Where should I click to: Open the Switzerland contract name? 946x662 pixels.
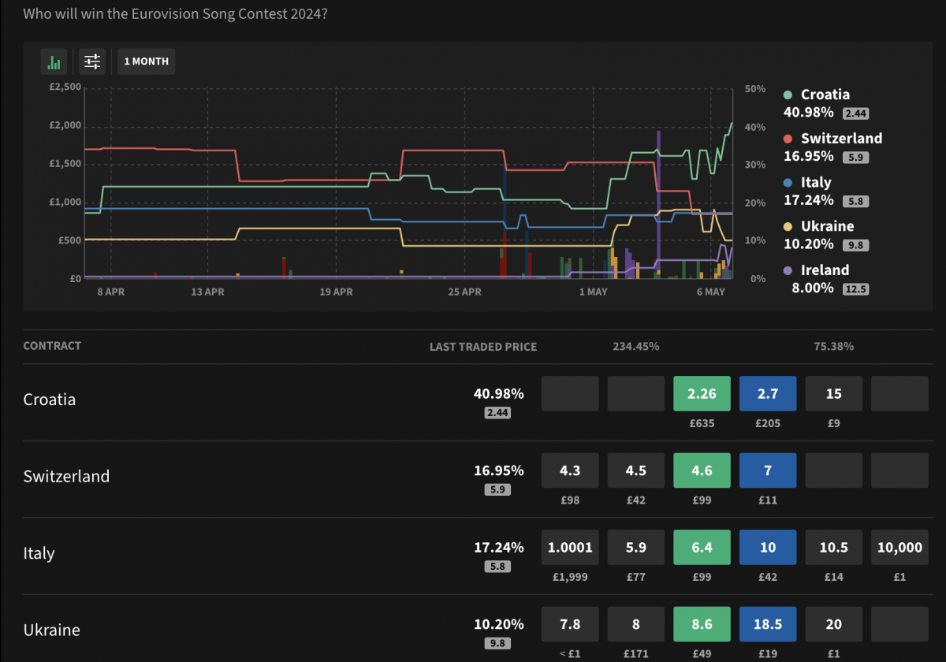66,477
